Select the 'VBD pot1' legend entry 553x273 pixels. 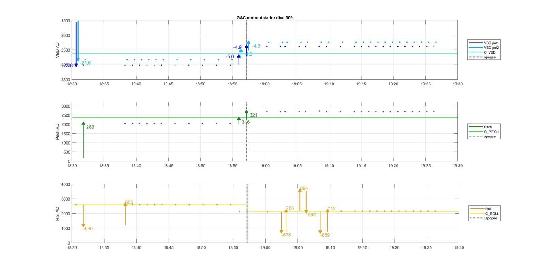coord(484,43)
